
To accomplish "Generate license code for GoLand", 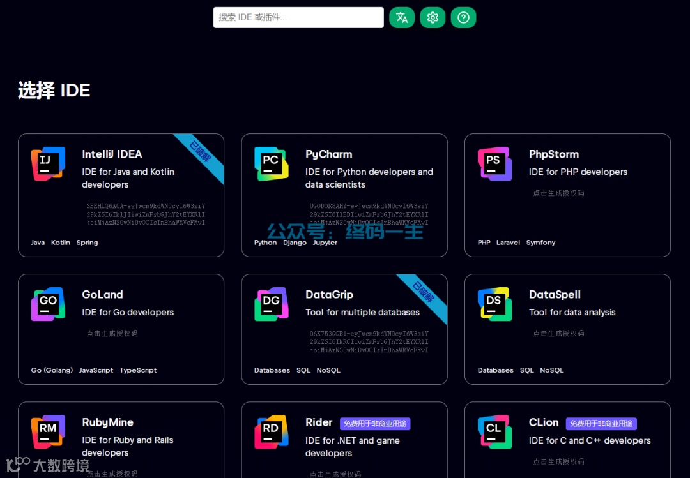I will [112, 333].
